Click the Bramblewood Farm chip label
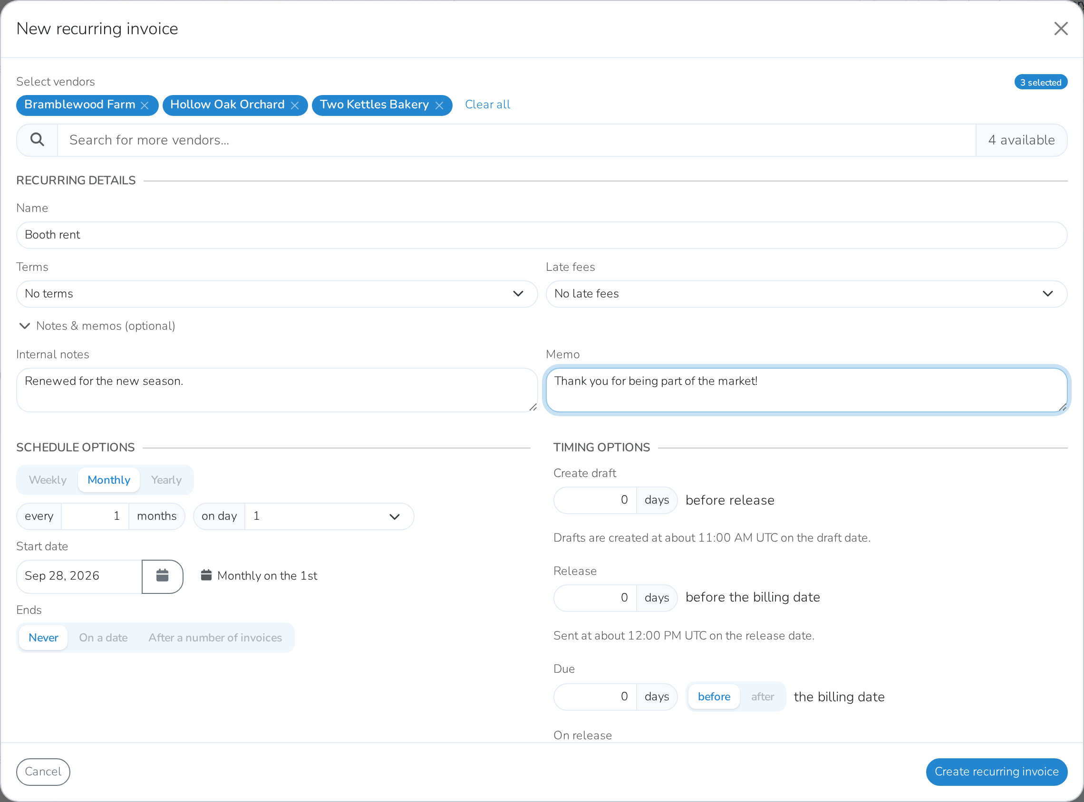This screenshot has width=1084, height=802. tap(80, 105)
